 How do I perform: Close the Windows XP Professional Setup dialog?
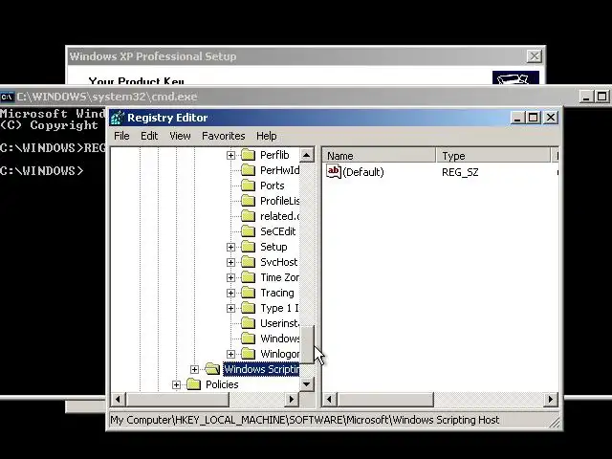[534, 56]
